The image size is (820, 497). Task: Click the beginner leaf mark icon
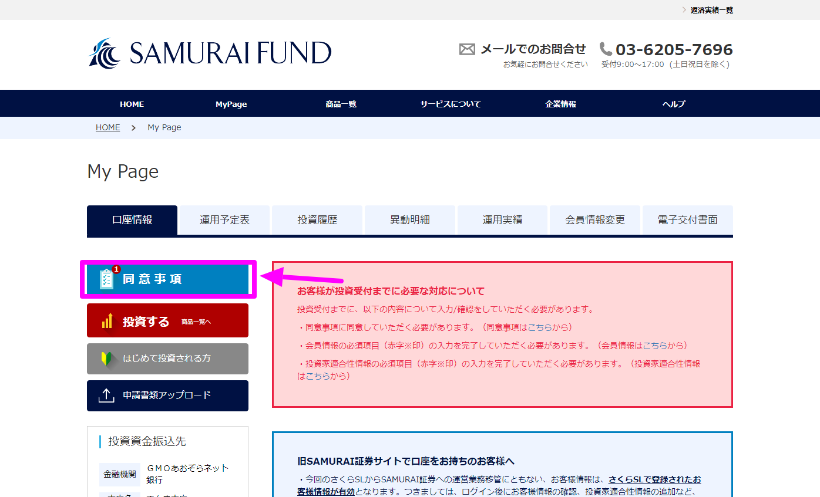(x=106, y=359)
